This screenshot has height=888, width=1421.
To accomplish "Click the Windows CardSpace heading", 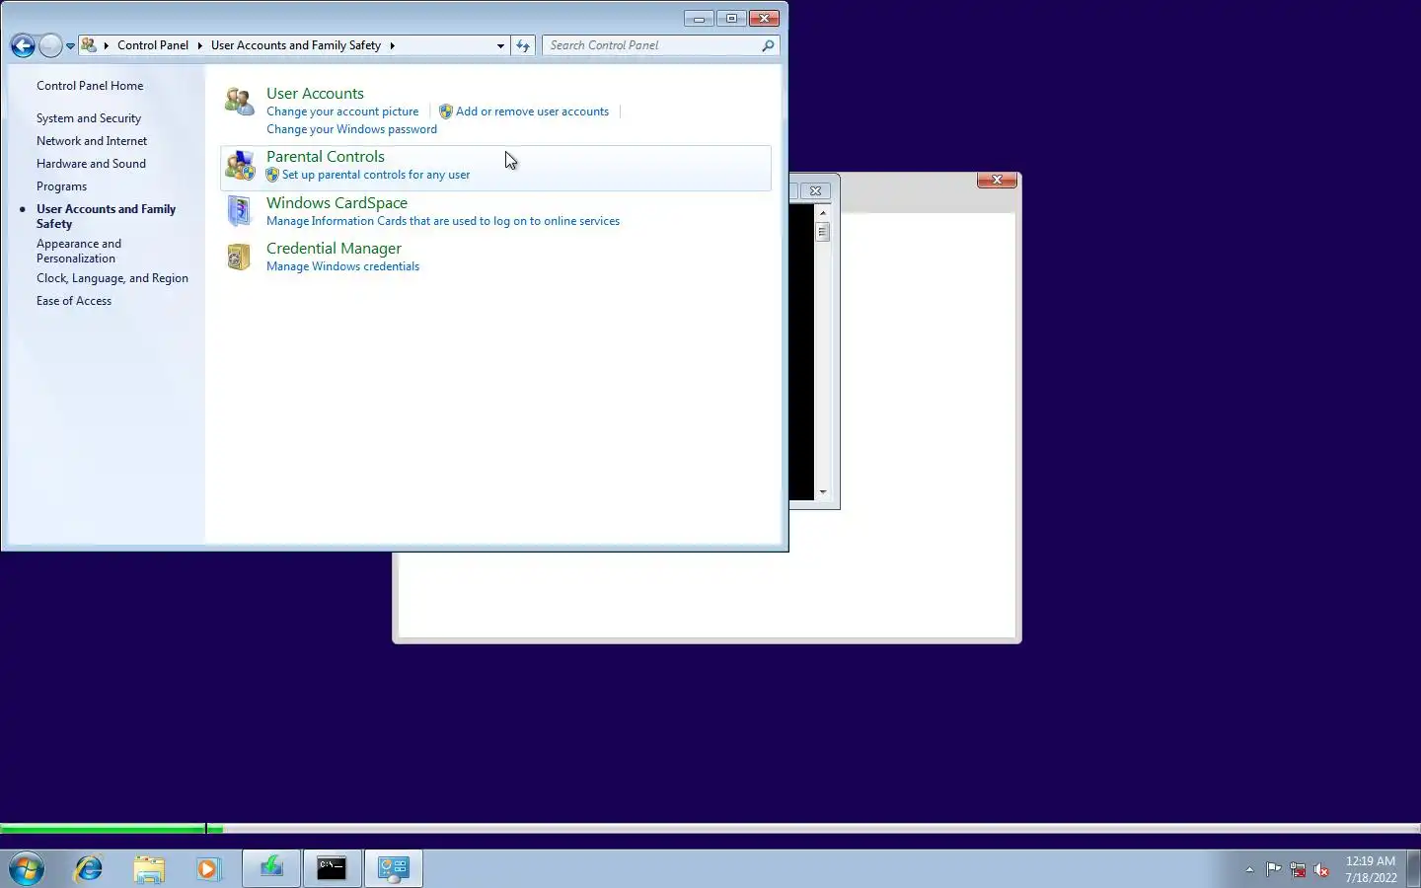I will (x=337, y=203).
